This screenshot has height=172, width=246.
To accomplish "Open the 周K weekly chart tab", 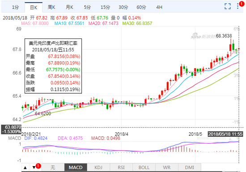I will coord(51,7).
